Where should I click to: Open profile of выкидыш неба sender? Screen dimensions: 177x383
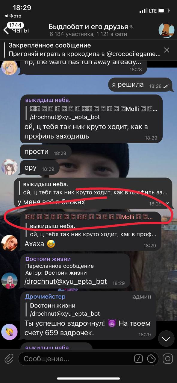point(48,100)
